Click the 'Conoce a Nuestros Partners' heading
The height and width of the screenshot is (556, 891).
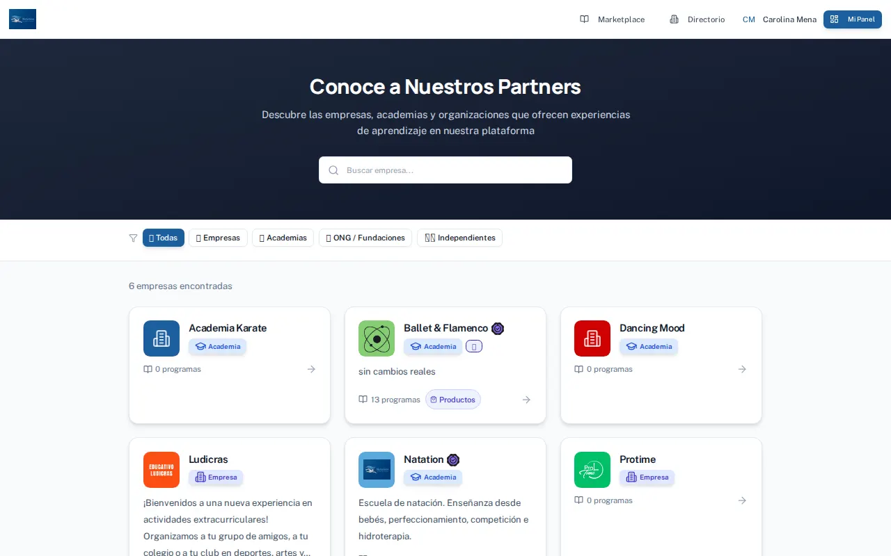click(x=445, y=87)
